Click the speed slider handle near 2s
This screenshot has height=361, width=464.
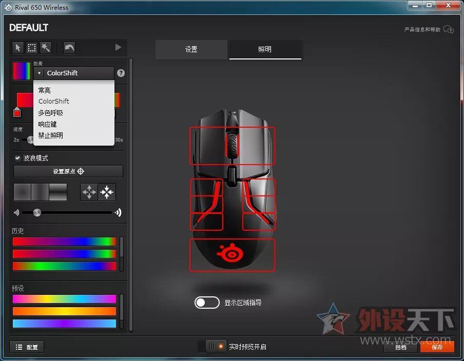click(30, 139)
